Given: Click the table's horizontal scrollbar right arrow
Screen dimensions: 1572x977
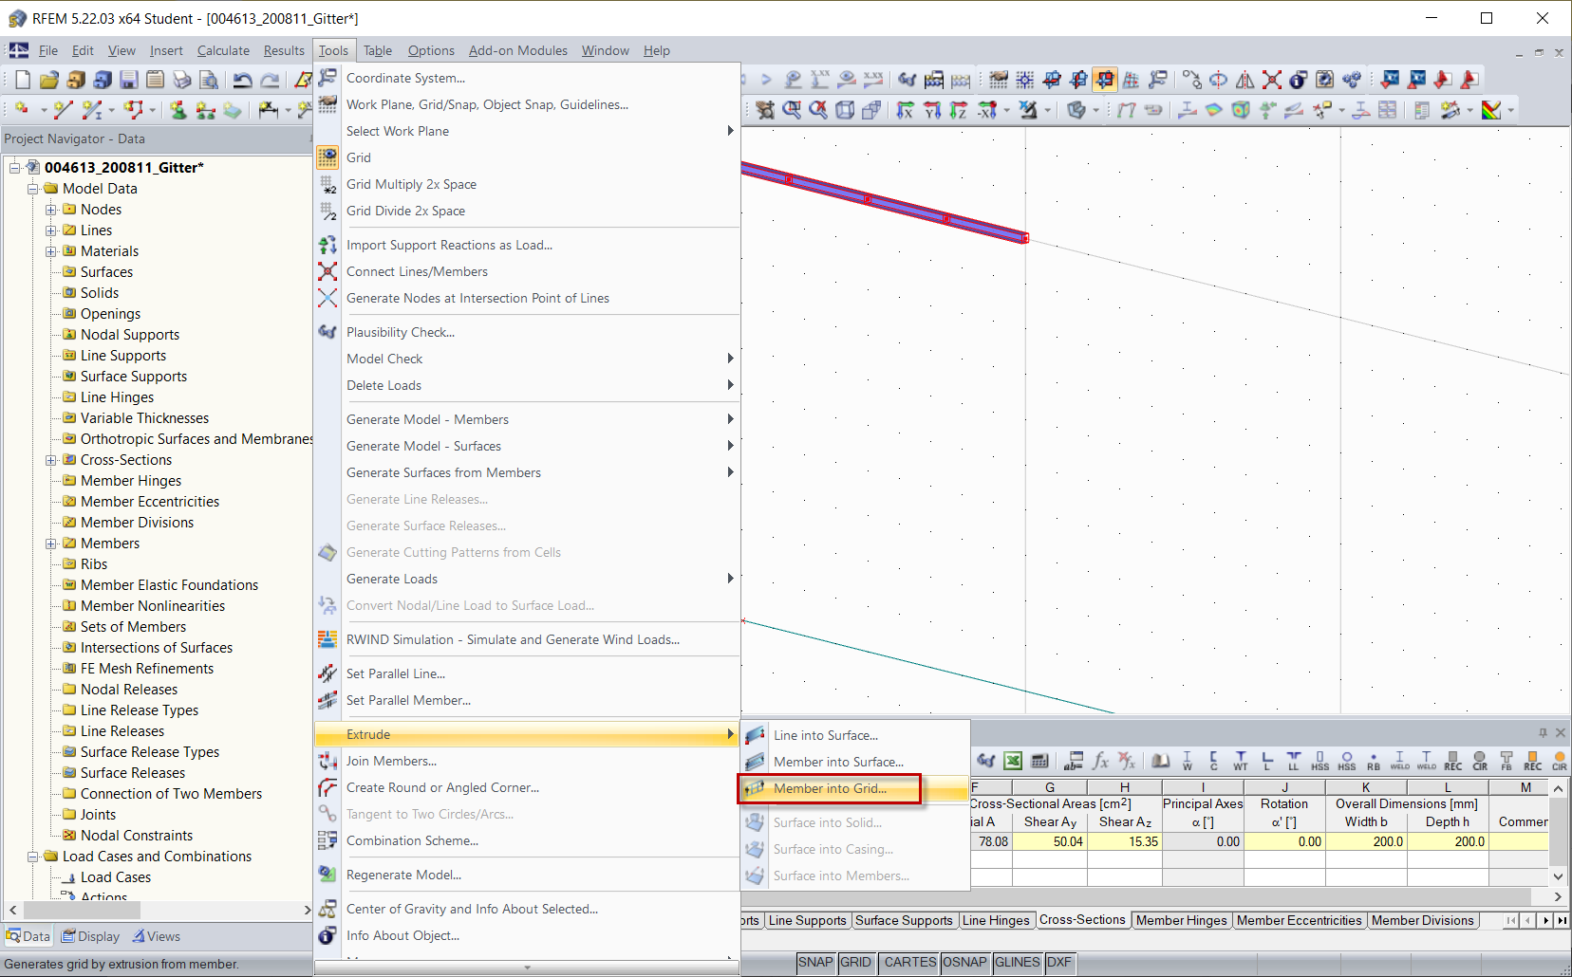Looking at the screenshot, I should click(1558, 896).
